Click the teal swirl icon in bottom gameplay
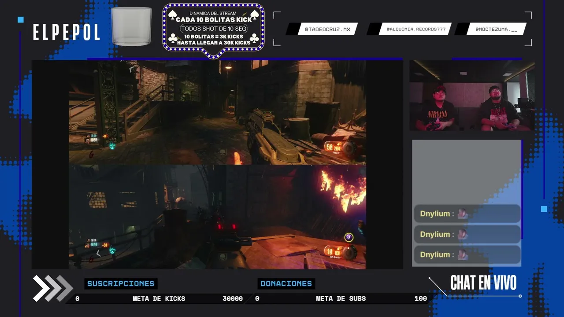This screenshot has height=317, width=564. [x=112, y=250]
